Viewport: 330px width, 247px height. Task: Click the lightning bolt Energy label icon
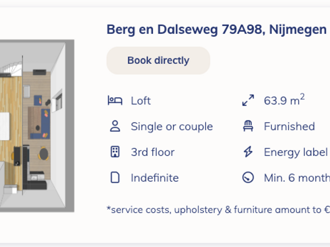coord(248,152)
